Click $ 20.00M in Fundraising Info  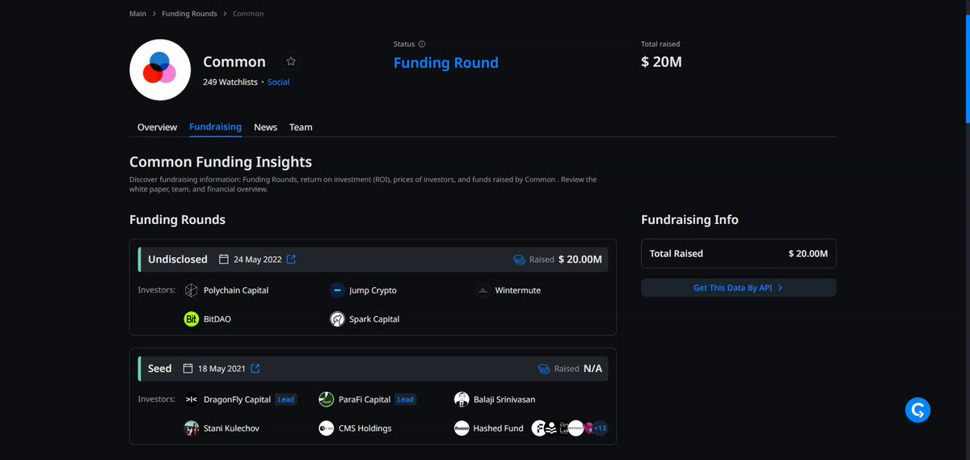808,254
